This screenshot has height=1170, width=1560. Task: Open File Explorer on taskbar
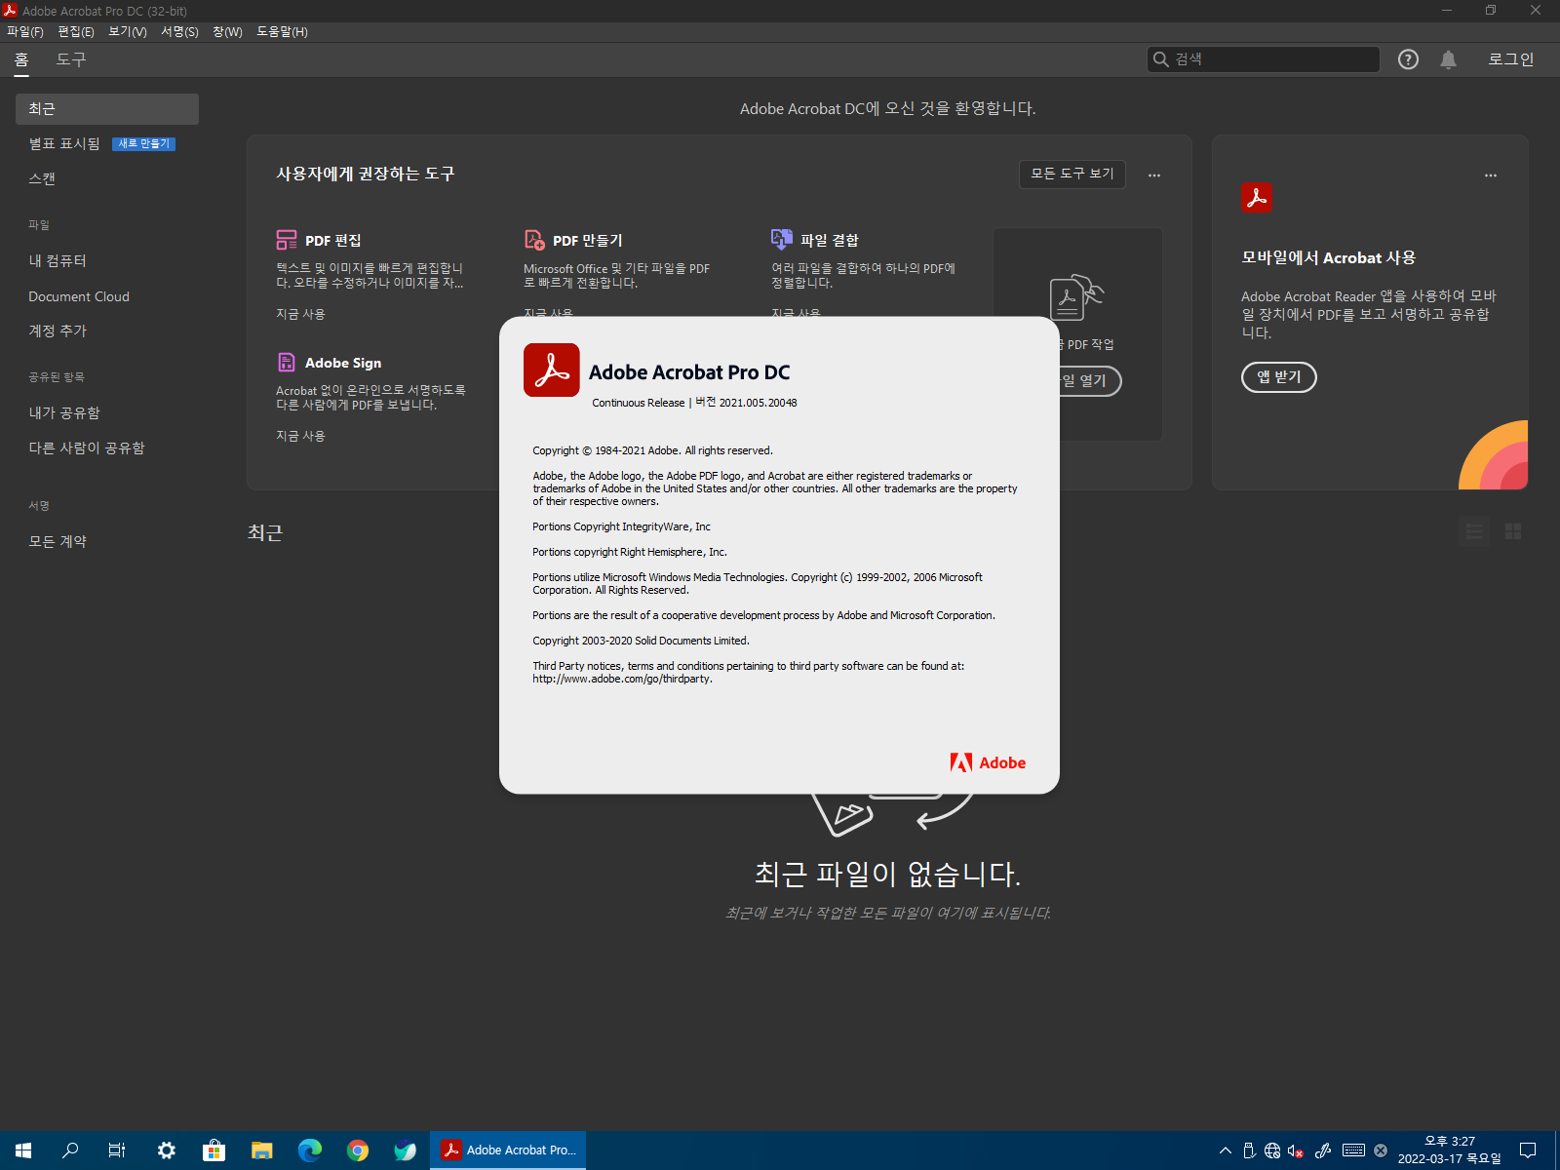262,1150
